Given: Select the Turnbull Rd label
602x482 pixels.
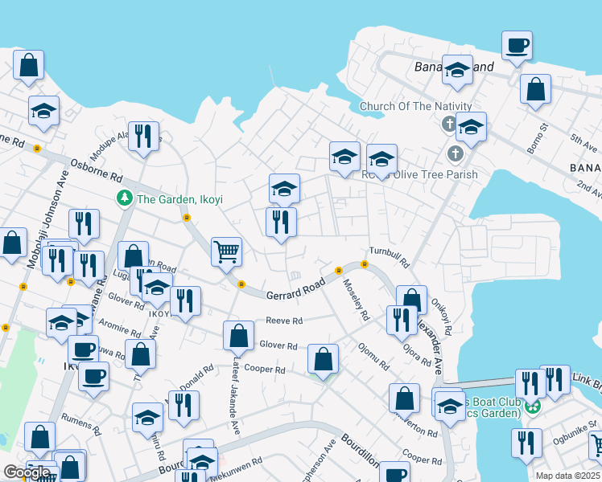Looking at the screenshot, I should tap(390, 257).
